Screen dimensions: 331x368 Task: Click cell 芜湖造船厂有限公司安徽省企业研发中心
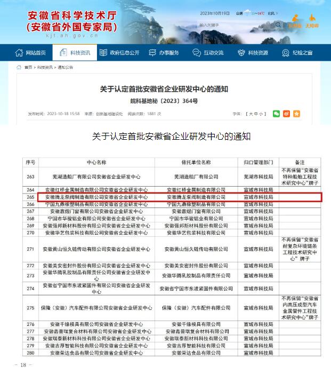point(96,177)
